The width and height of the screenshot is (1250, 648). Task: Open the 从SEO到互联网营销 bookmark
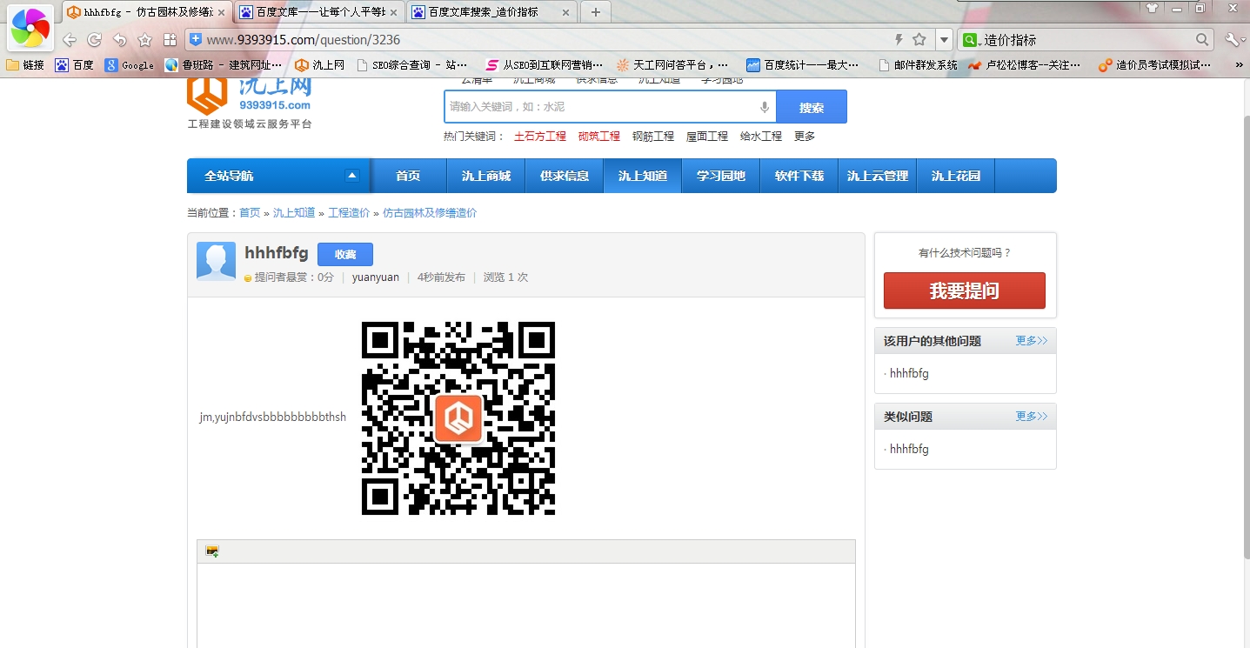click(x=544, y=65)
